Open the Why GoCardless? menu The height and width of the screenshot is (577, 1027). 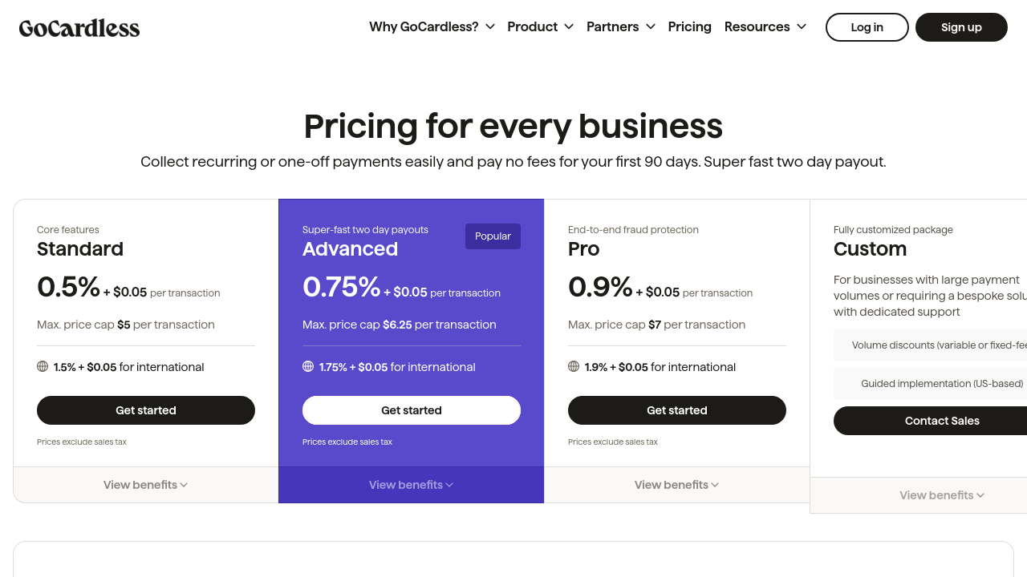[432, 26]
